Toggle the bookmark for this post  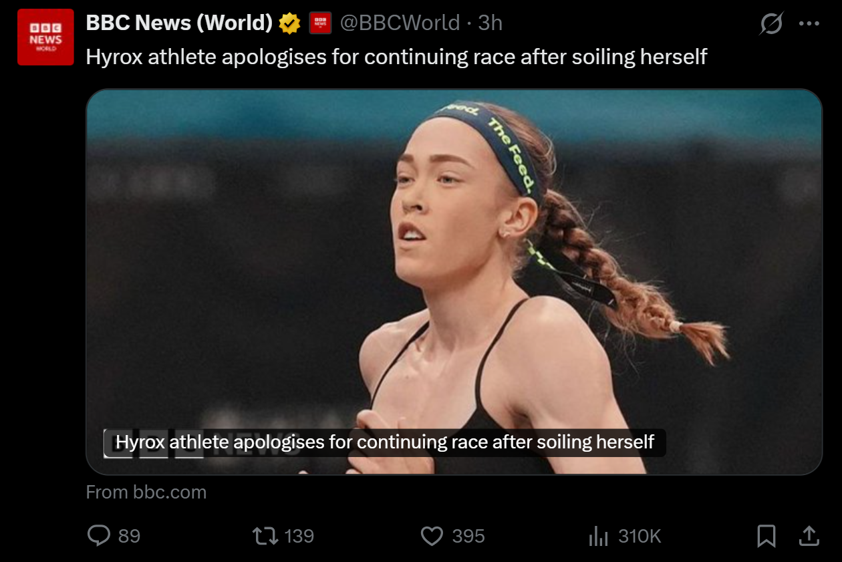click(x=766, y=536)
